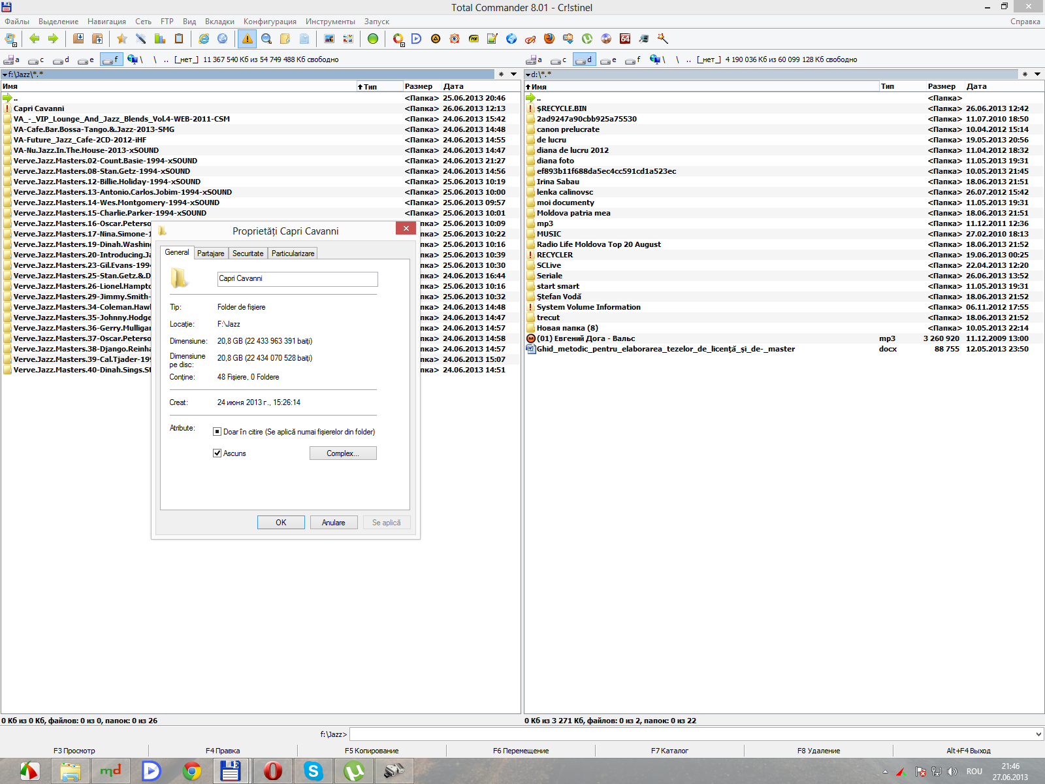Select drive d in left panel
The width and height of the screenshot is (1045, 784).
(61, 59)
